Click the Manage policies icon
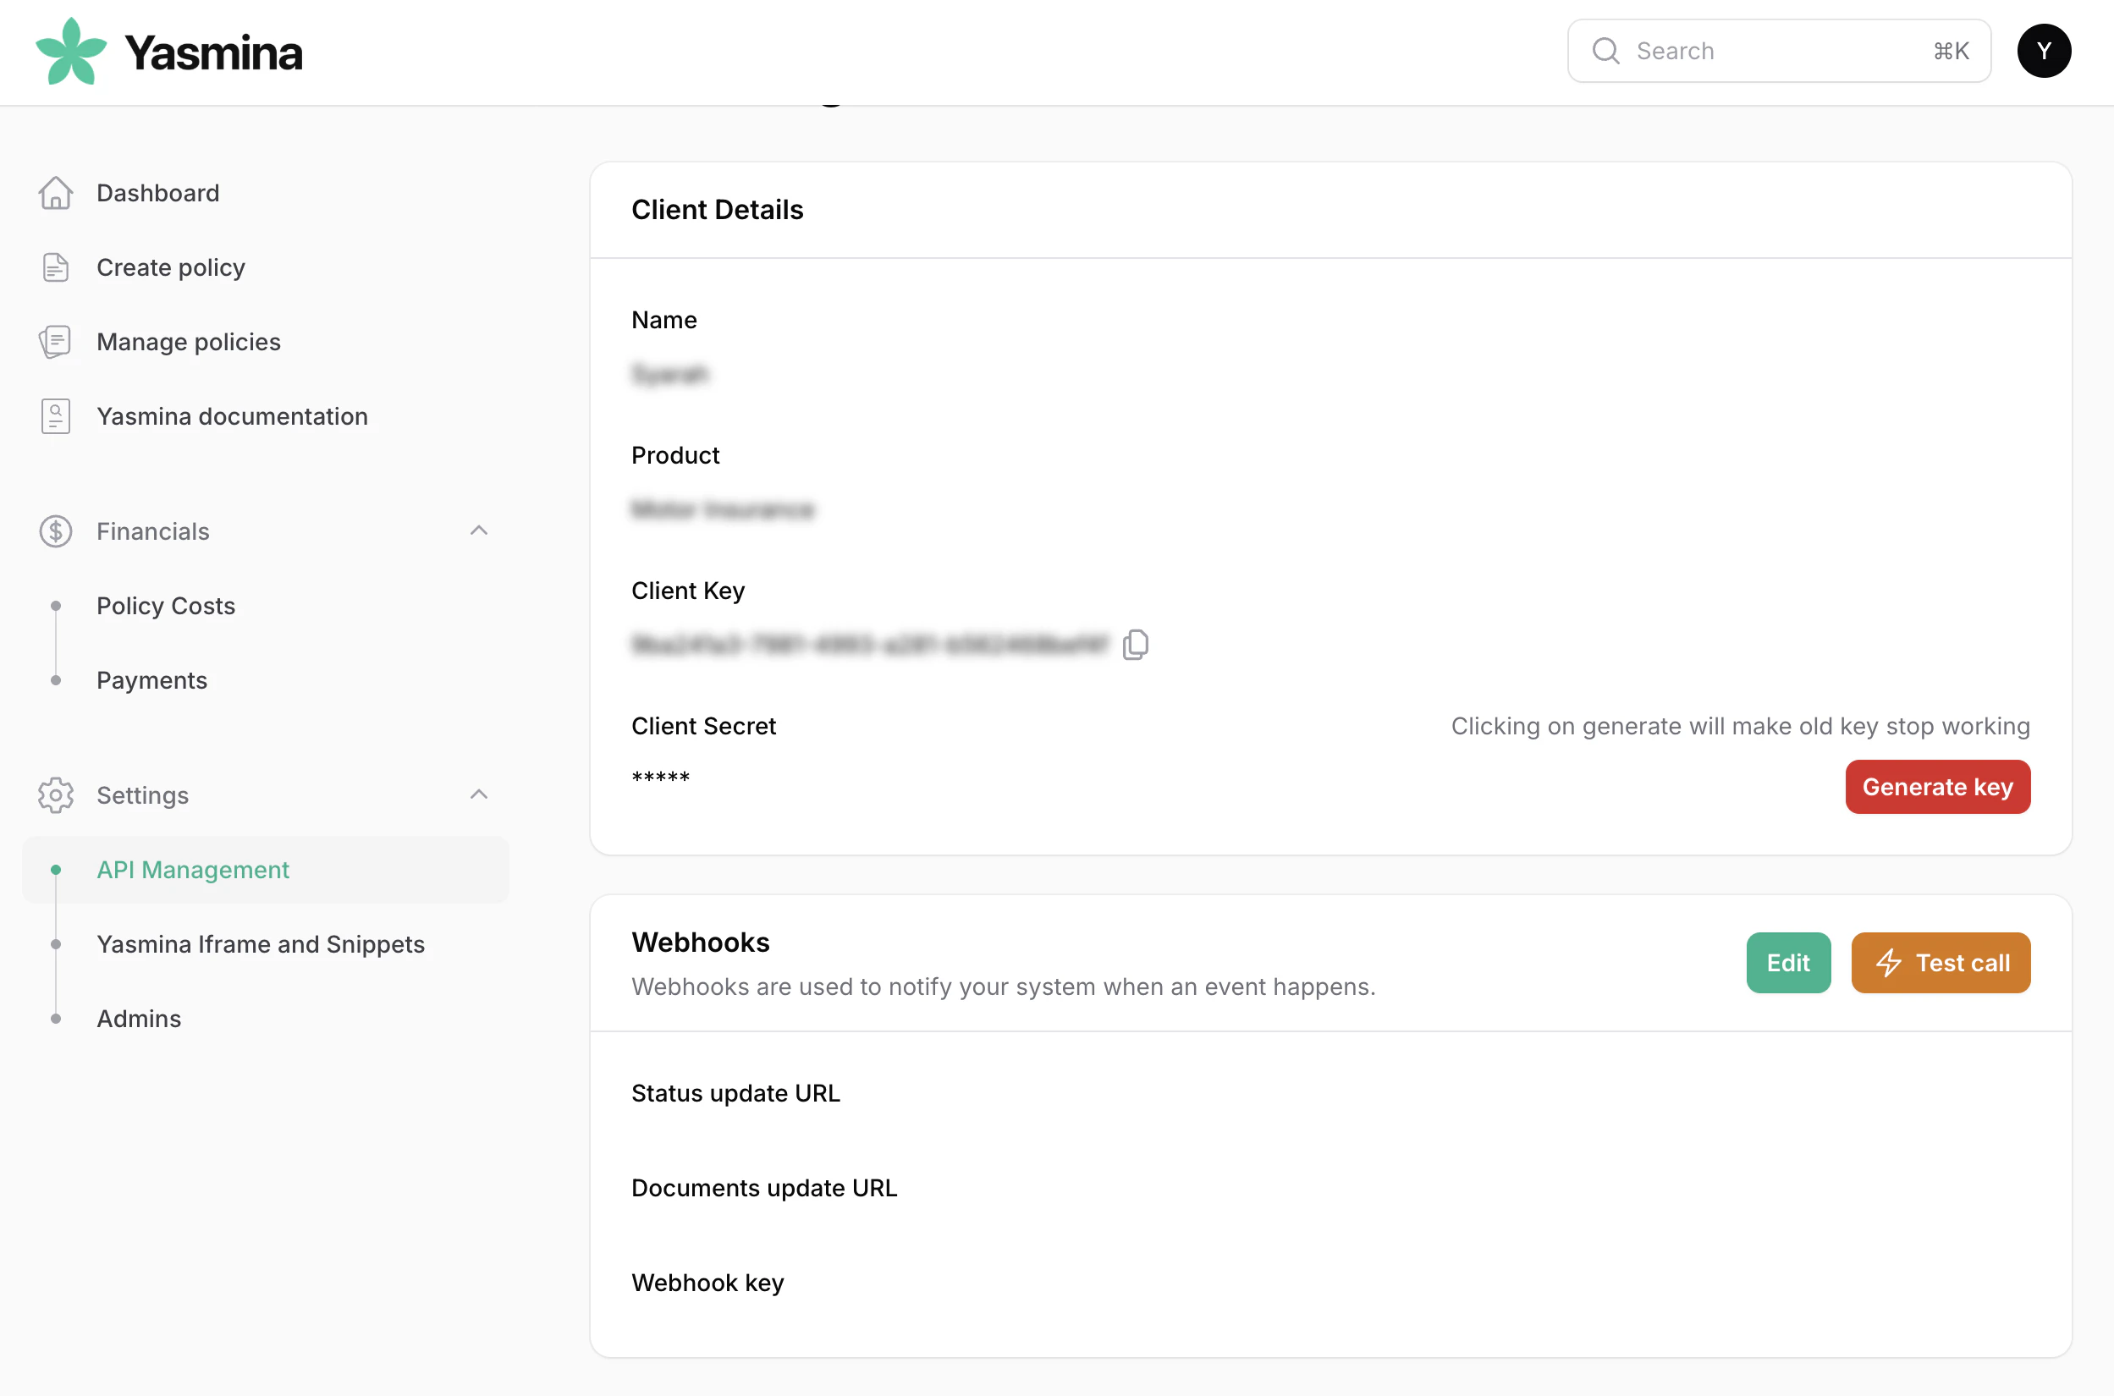 click(x=55, y=342)
